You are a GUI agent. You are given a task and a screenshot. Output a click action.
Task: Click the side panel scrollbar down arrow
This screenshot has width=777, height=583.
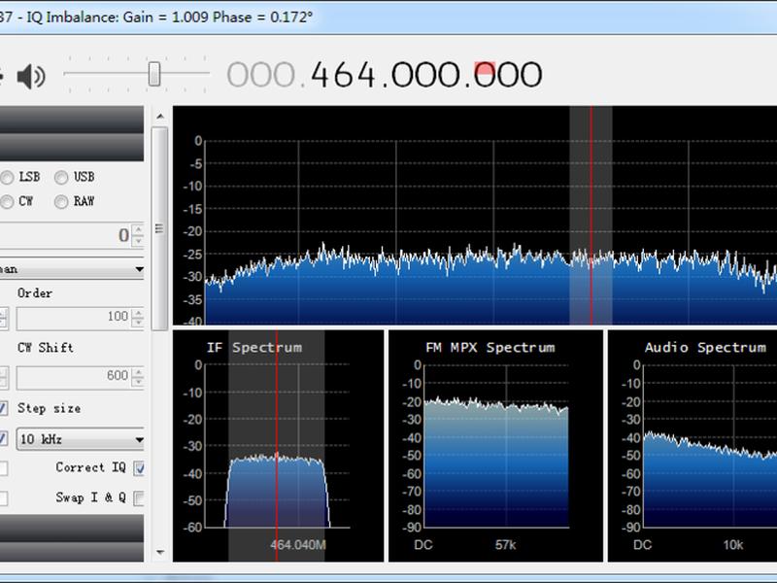pyautogui.click(x=160, y=552)
